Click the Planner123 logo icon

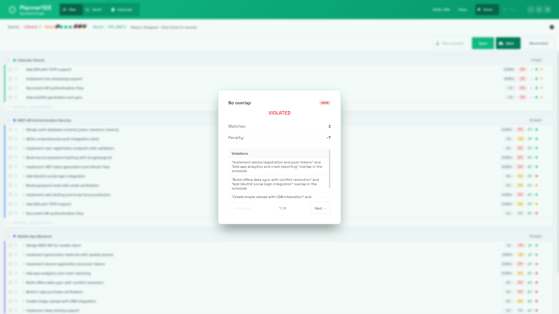click(12, 9)
